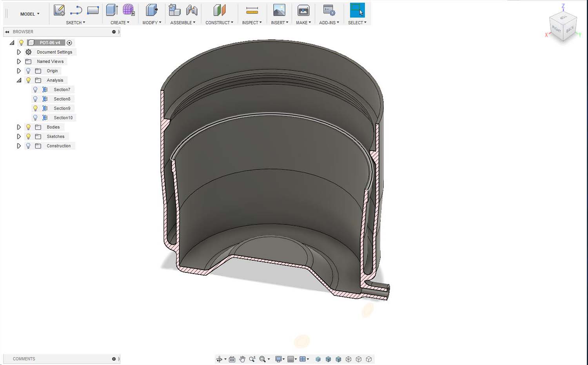Open the MAKE menu

click(x=303, y=23)
